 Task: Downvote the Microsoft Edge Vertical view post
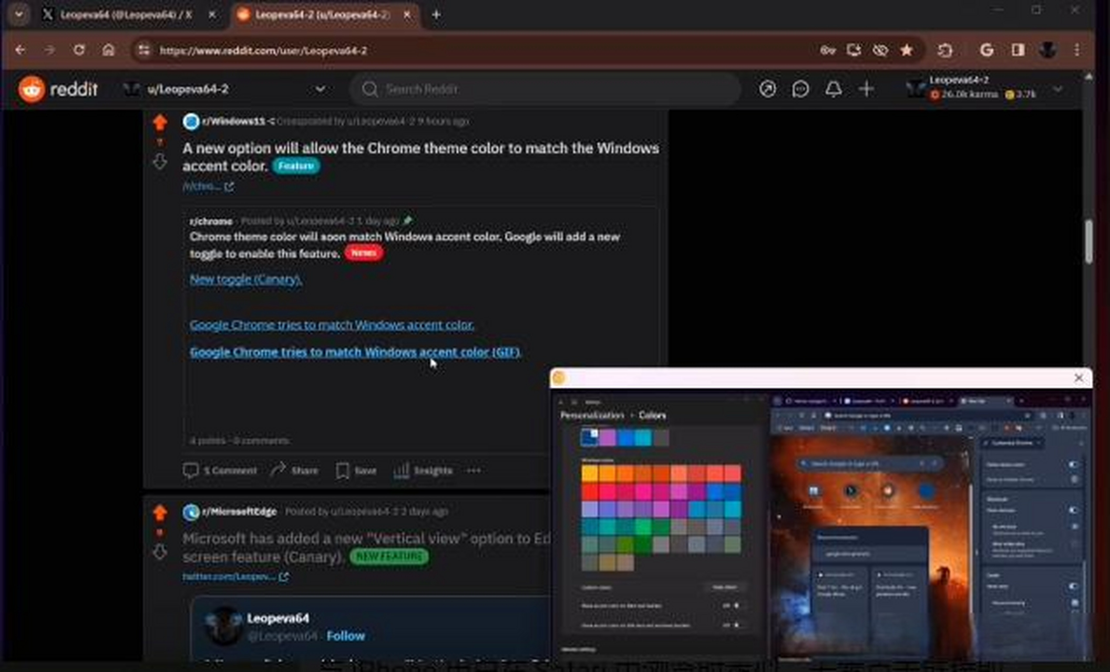click(160, 552)
